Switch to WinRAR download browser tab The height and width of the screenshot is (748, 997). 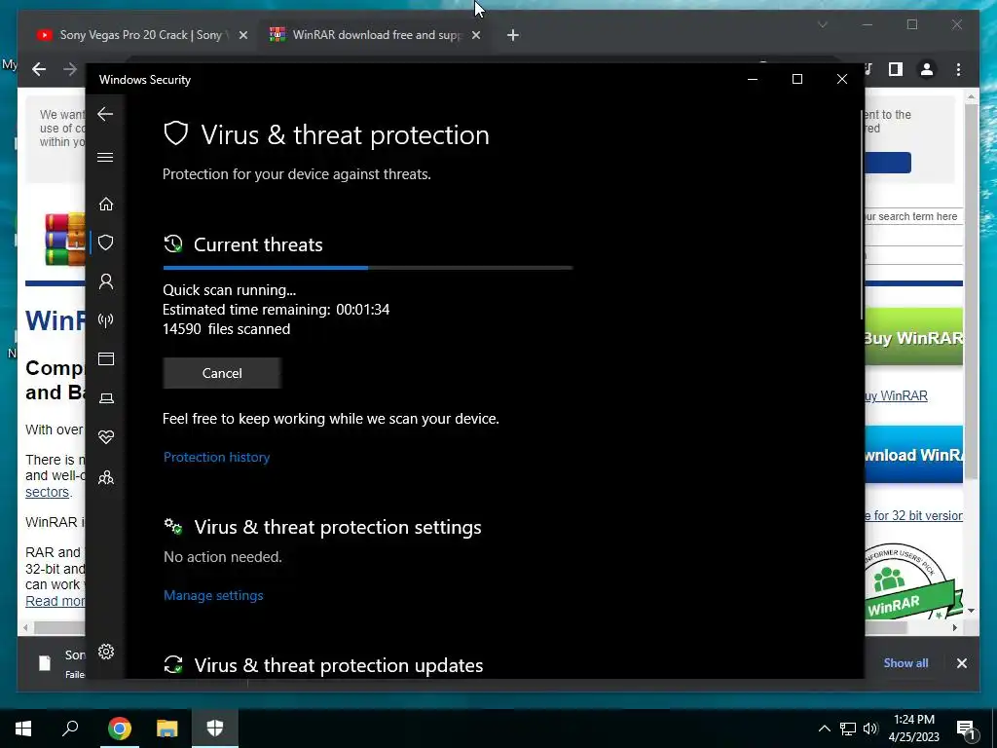point(375,35)
